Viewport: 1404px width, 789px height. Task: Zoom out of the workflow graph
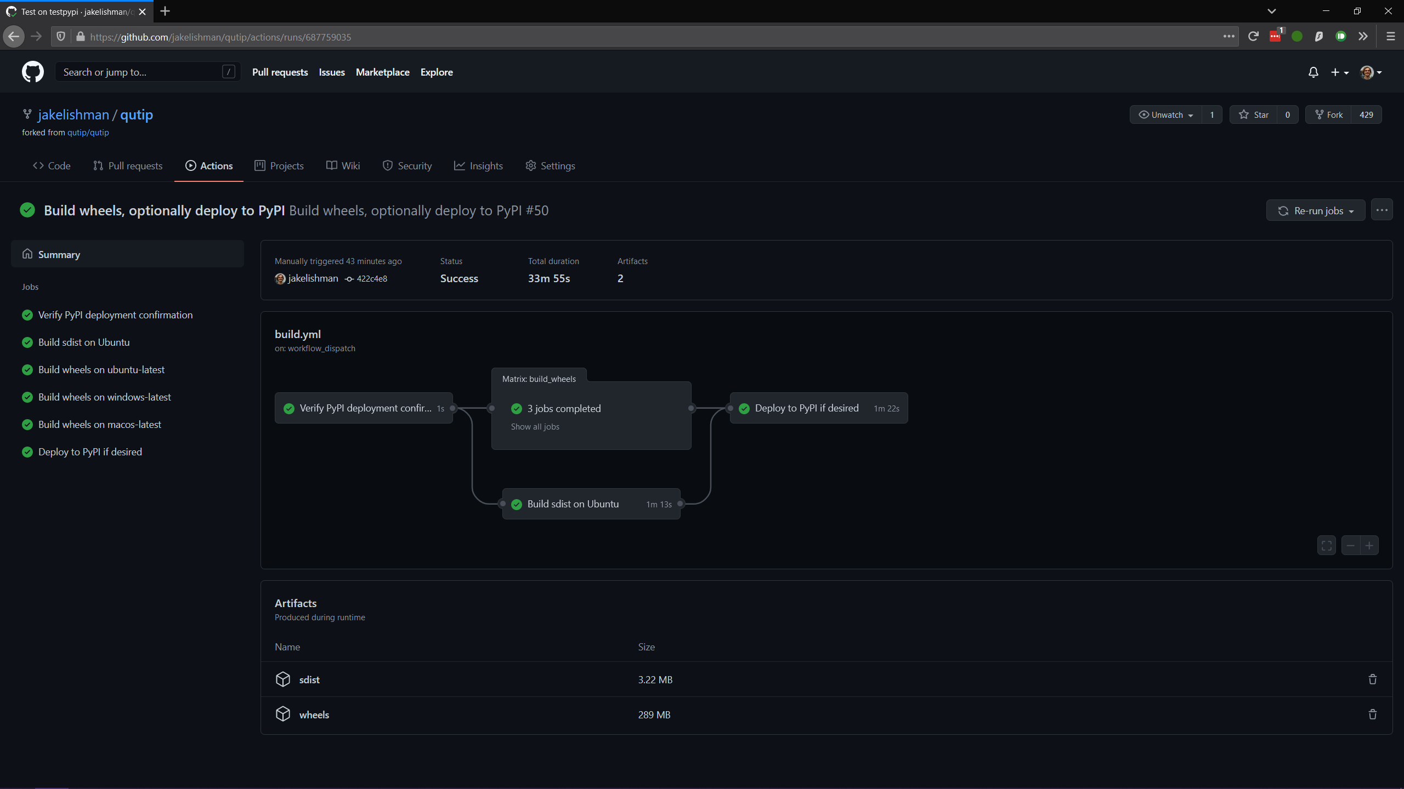point(1350,545)
